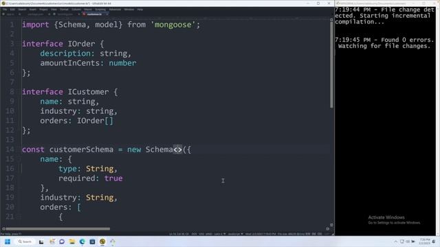Click 'required: true' on line 17

[90, 178]
